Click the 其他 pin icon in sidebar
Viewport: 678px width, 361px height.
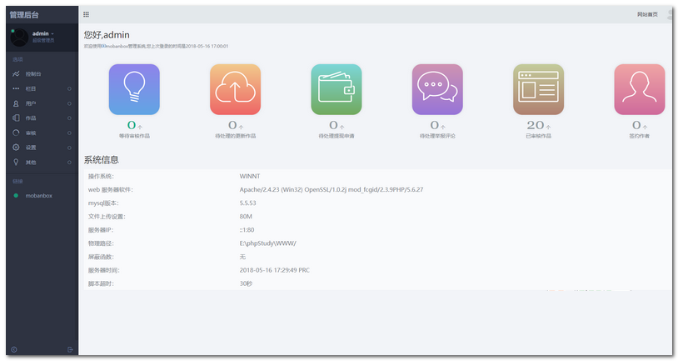pyautogui.click(x=16, y=162)
